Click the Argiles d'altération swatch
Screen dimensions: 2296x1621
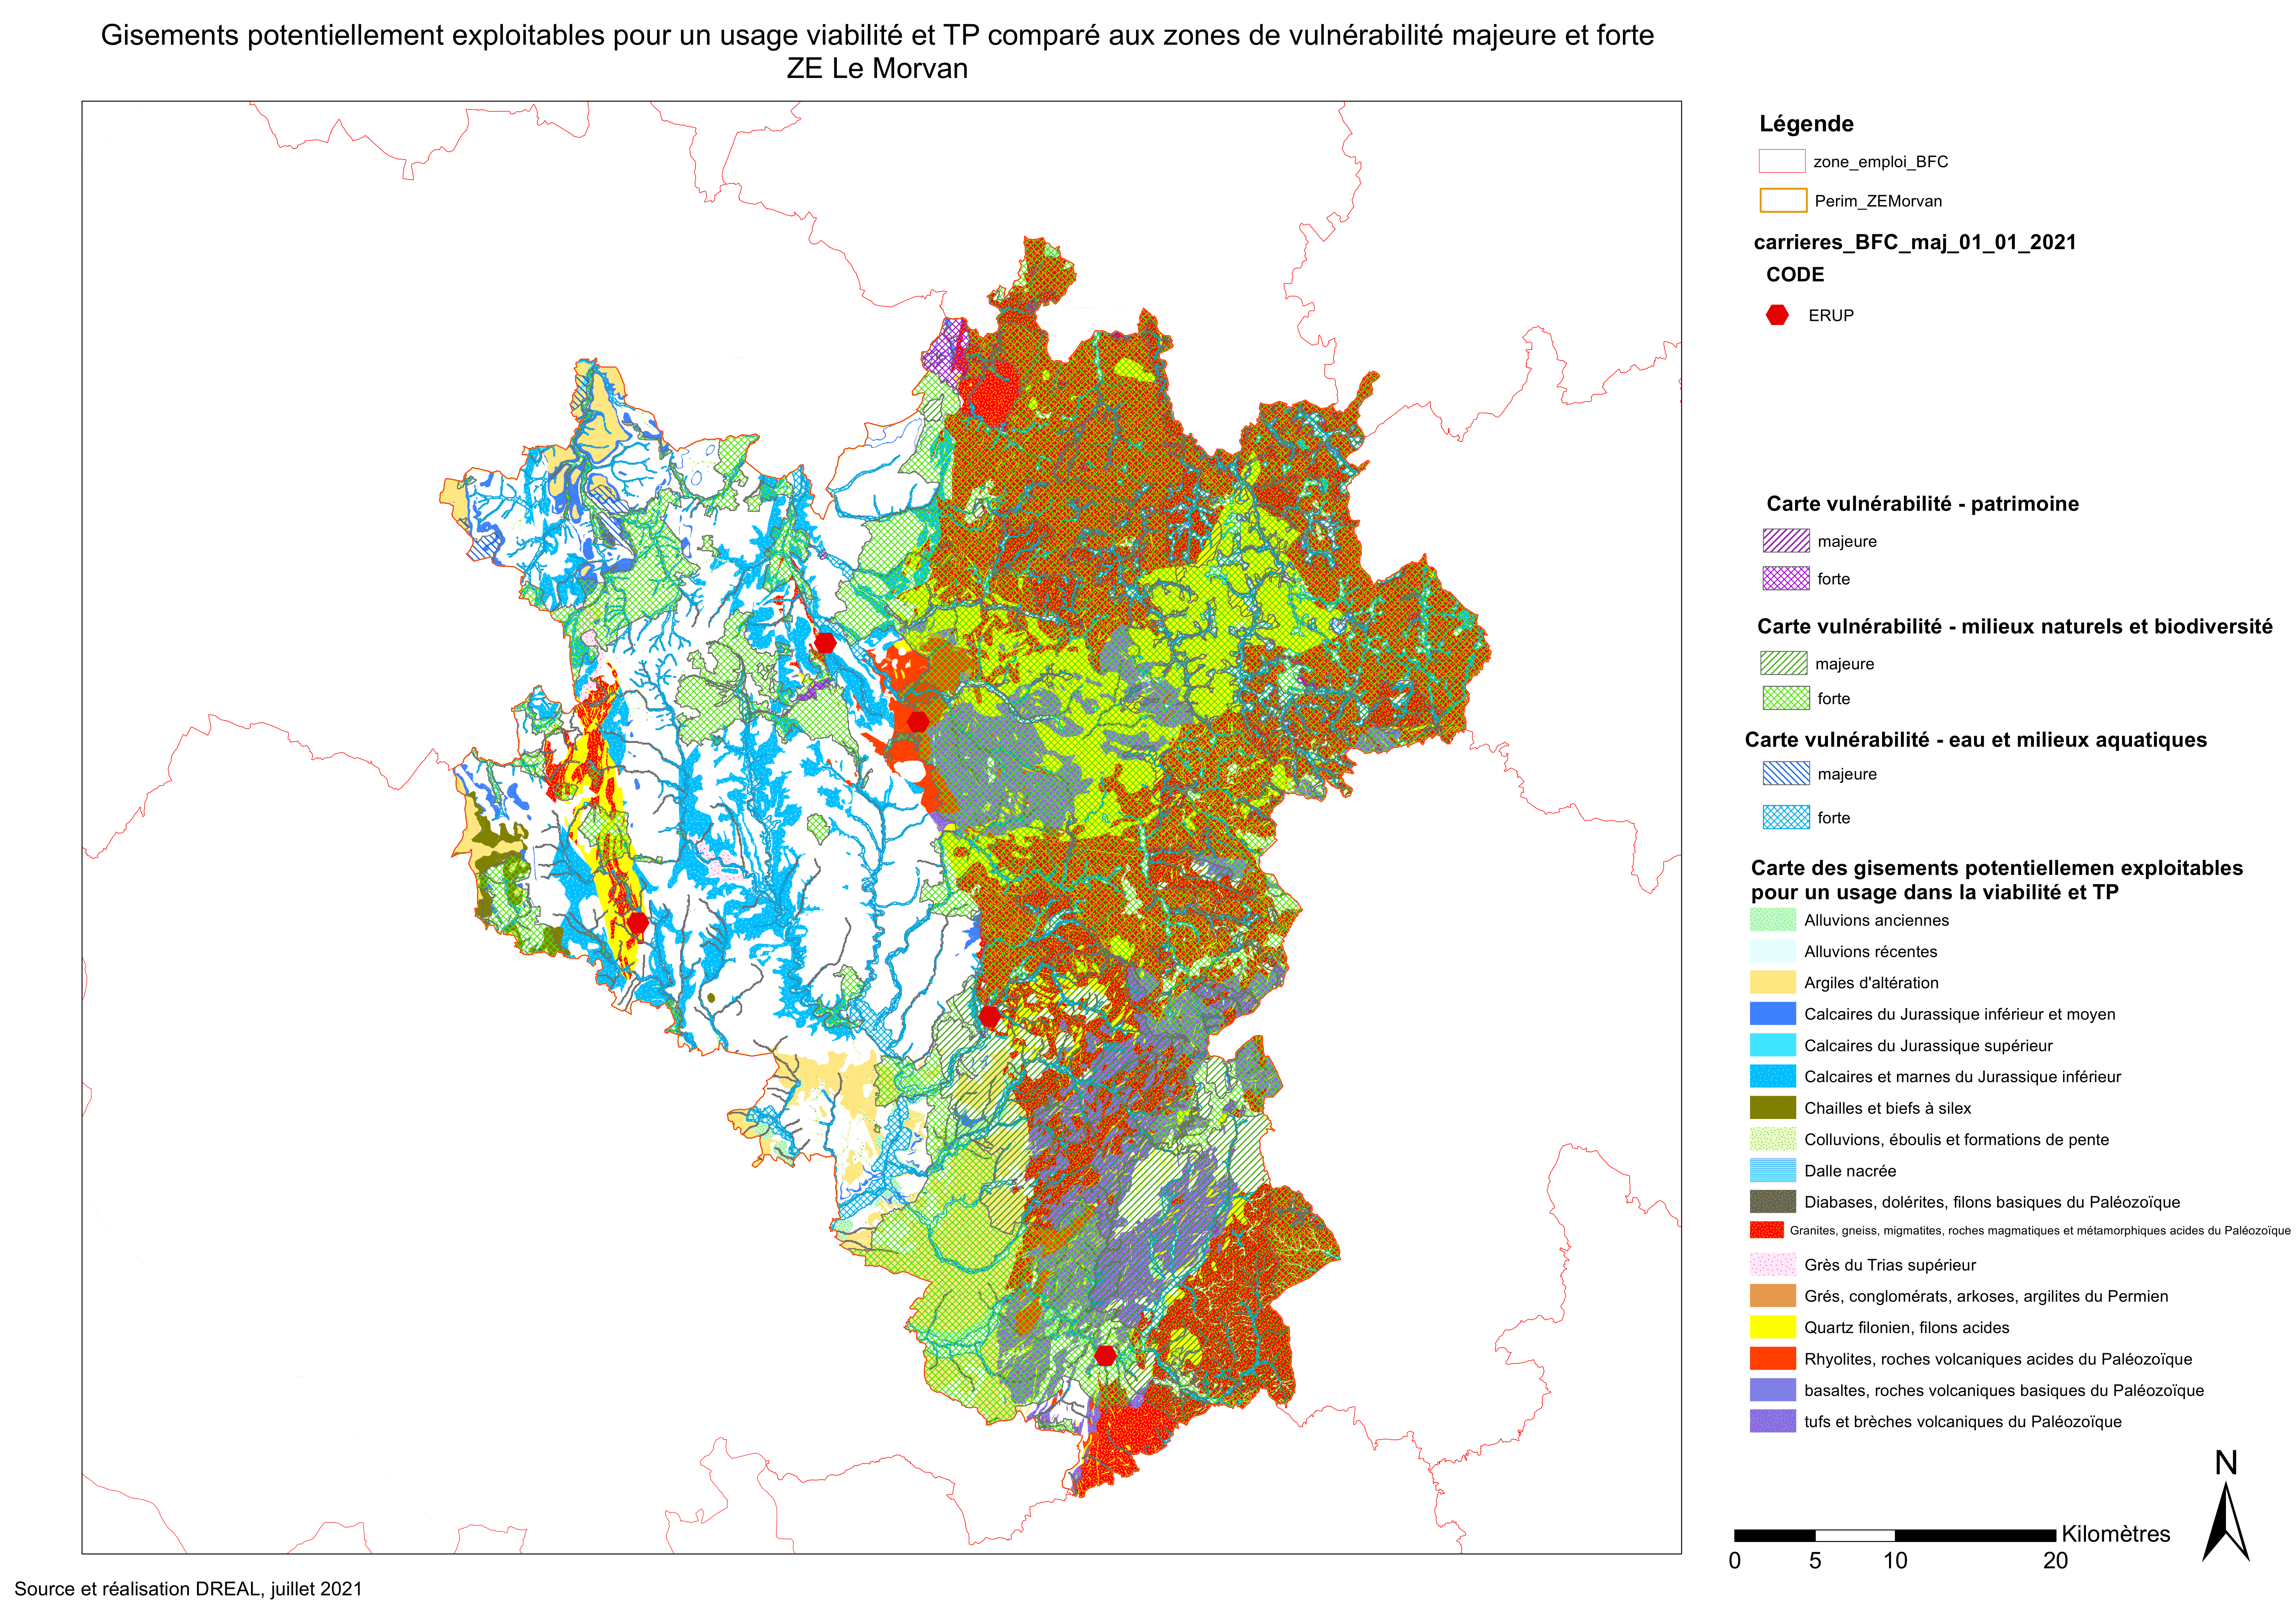pos(1773,982)
